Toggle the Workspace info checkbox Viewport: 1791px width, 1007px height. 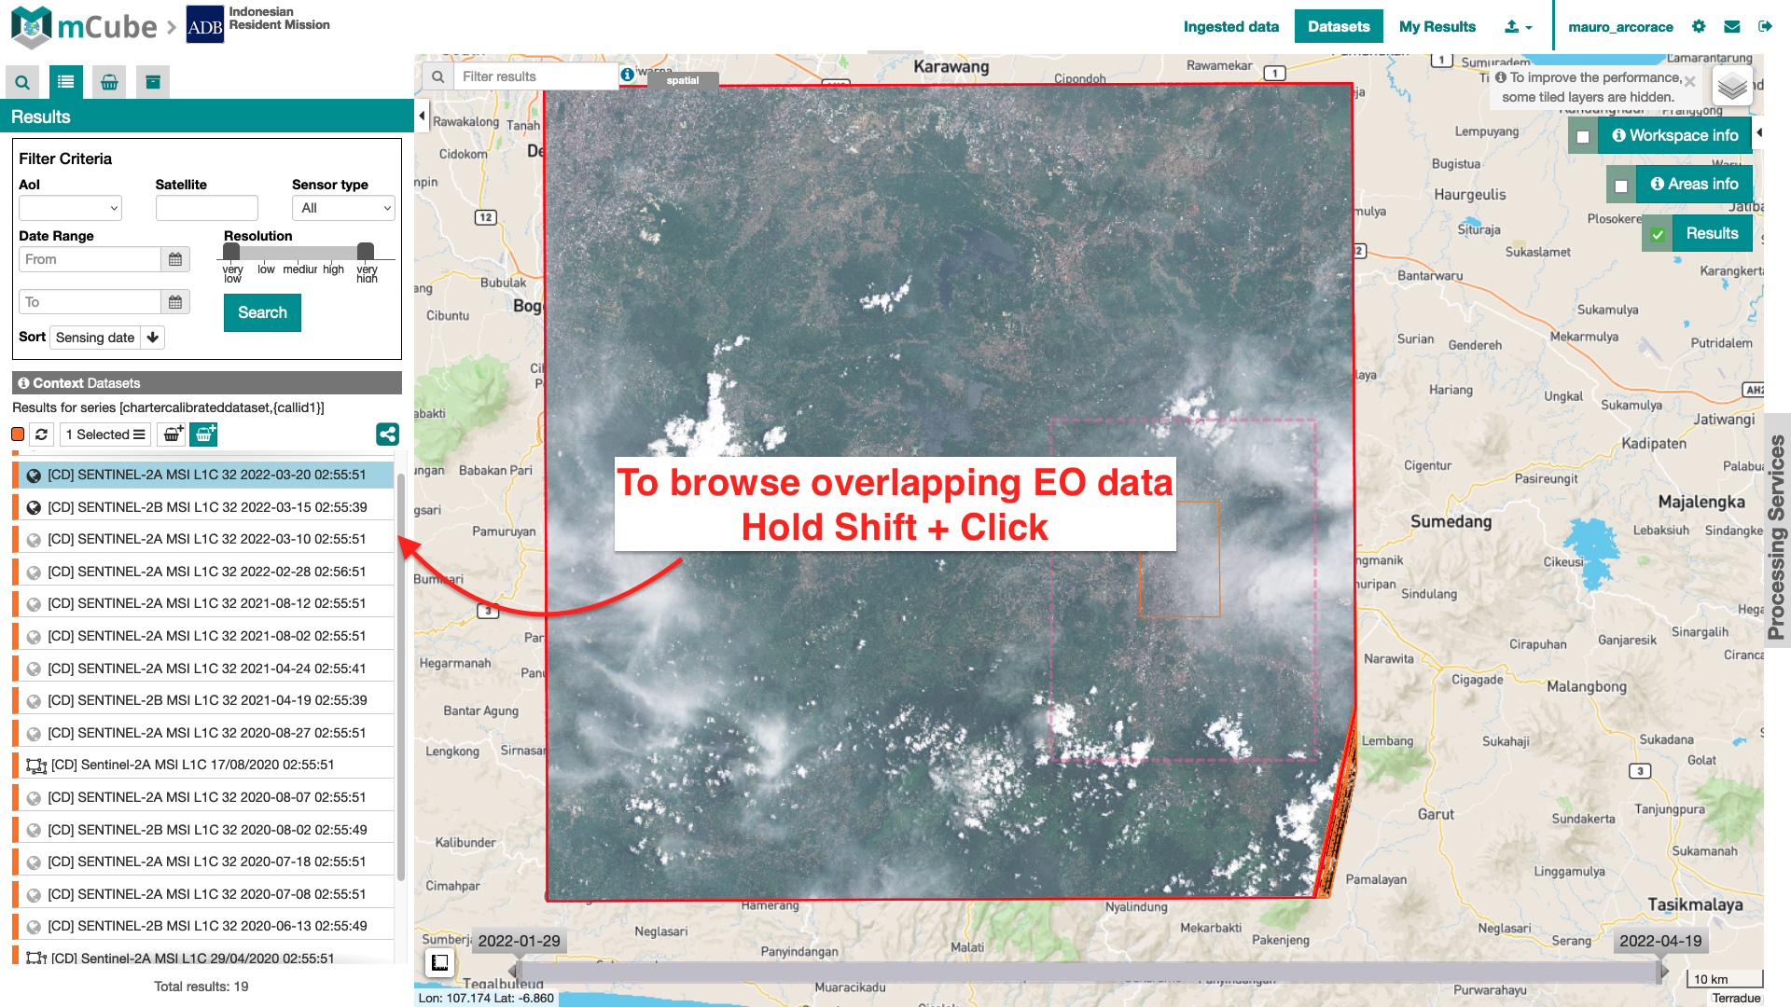1583,136
